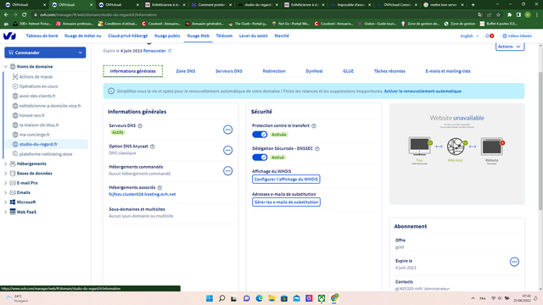This screenshot has width=543, height=305.
Task: Toggle Délégation Sécurisée DNSSEC switch
Action: (x=260, y=158)
